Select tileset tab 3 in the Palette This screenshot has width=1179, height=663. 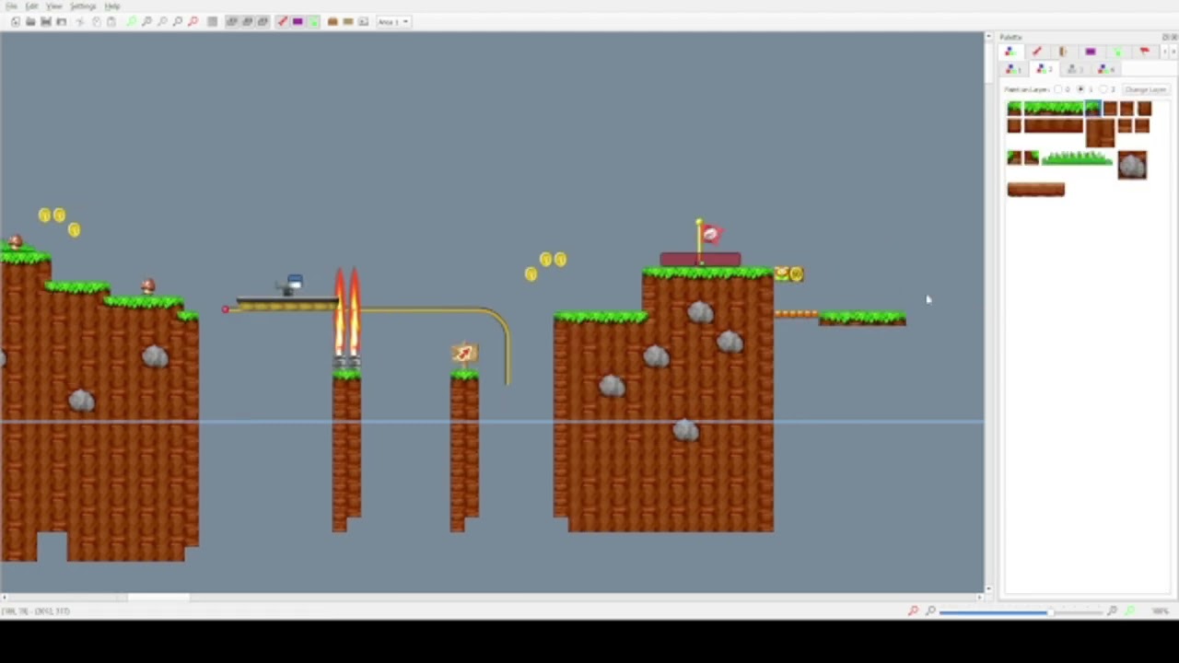pyautogui.click(x=1075, y=69)
